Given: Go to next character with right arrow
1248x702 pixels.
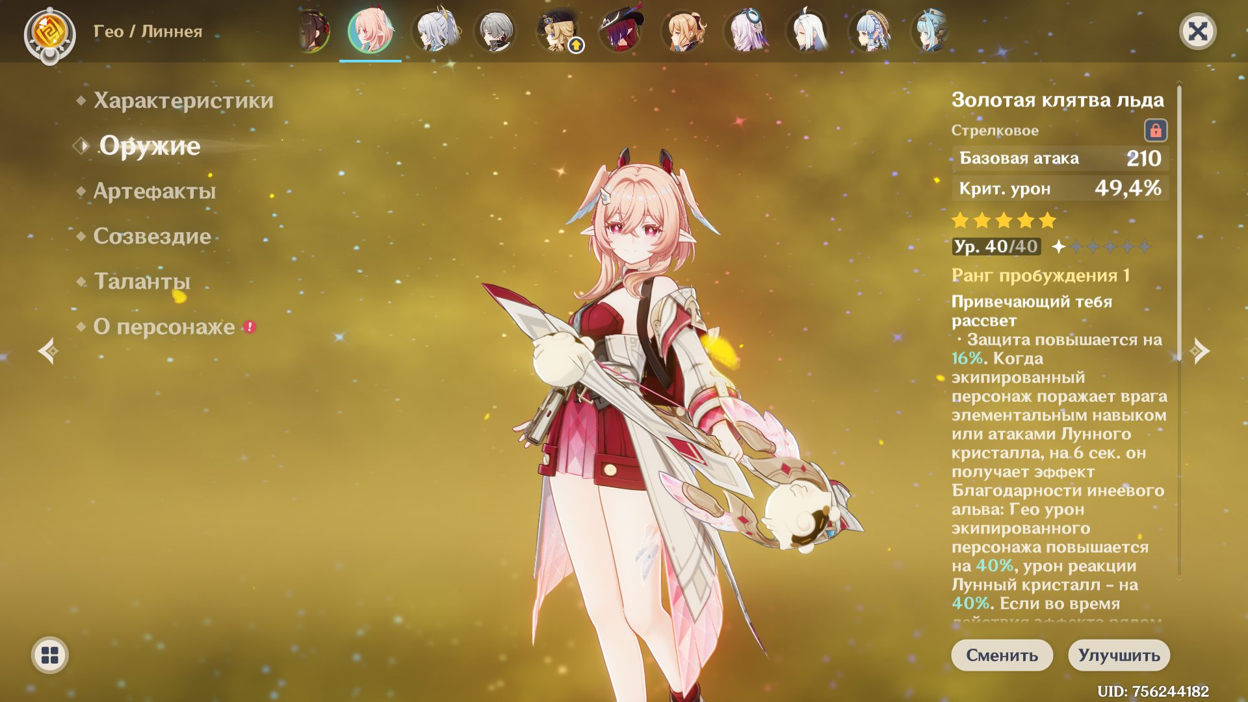Looking at the screenshot, I should tap(1200, 352).
